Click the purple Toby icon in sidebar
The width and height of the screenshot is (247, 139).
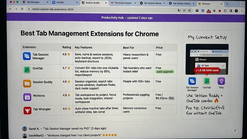(x=221, y=81)
